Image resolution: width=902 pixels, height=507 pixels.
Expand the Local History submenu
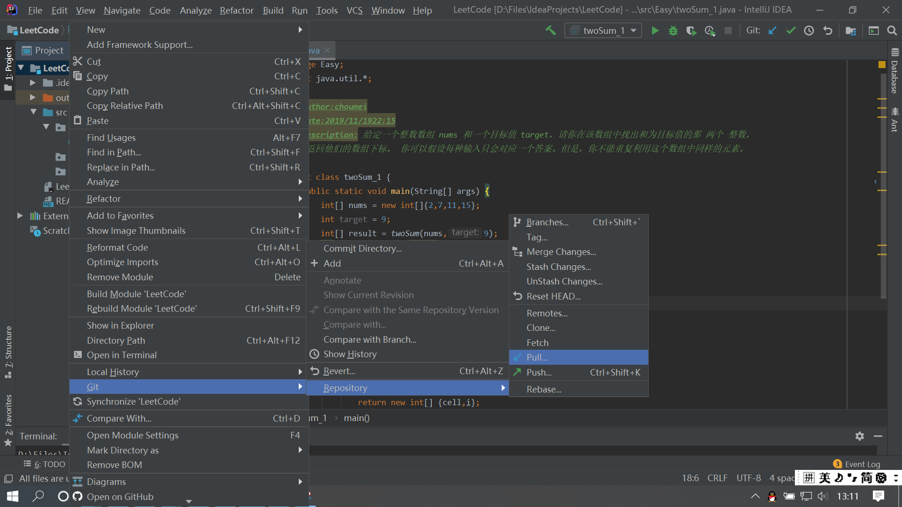(x=189, y=372)
